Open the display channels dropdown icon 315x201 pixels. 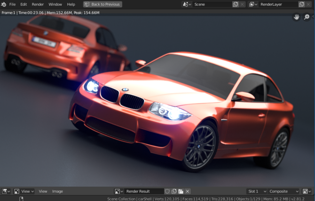[307, 191]
